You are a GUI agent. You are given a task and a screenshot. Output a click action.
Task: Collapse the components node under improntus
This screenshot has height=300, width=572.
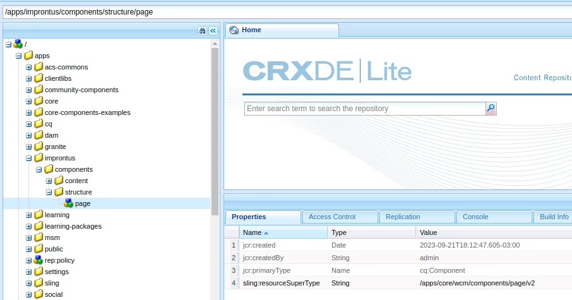coord(39,170)
